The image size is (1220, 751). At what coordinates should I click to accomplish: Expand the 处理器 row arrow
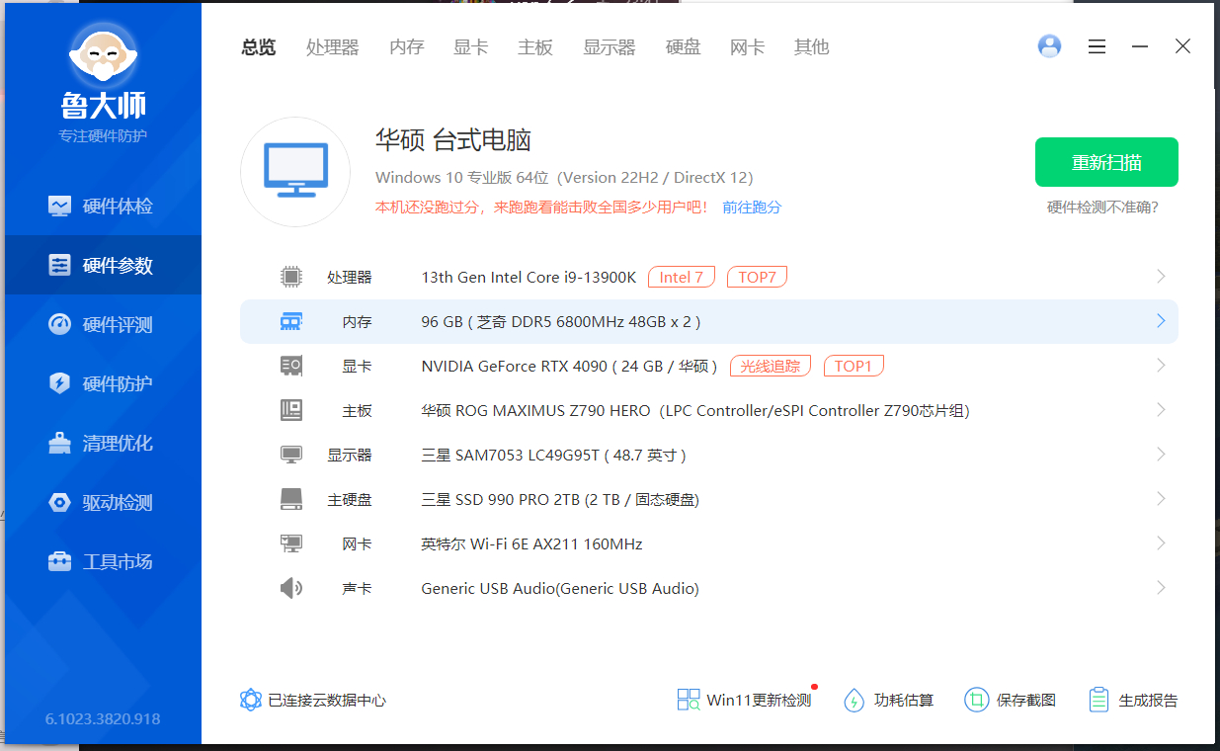[1161, 277]
